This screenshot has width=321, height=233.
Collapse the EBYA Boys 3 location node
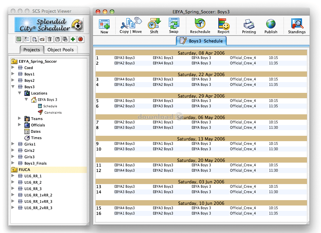point(26,99)
